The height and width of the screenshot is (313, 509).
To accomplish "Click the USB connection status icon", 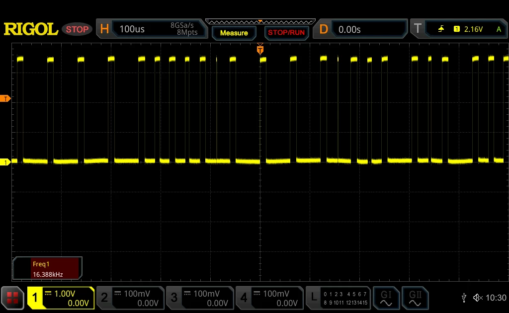I will (464, 298).
